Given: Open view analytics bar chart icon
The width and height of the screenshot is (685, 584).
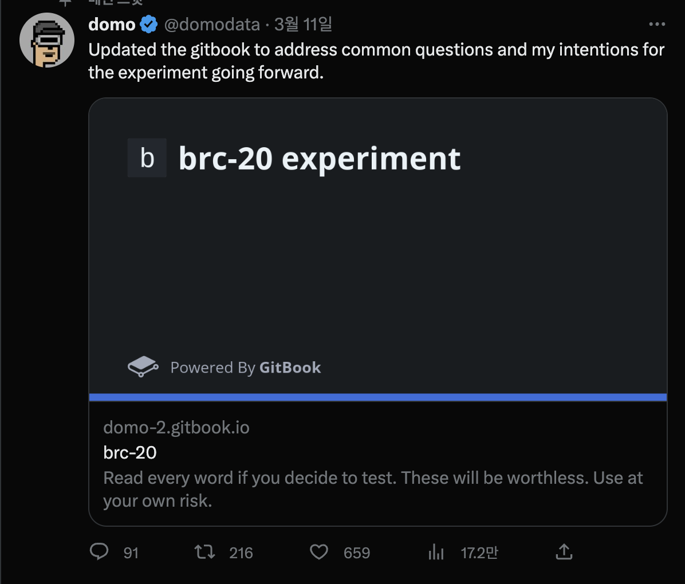Looking at the screenshot, I should (436, 552).
